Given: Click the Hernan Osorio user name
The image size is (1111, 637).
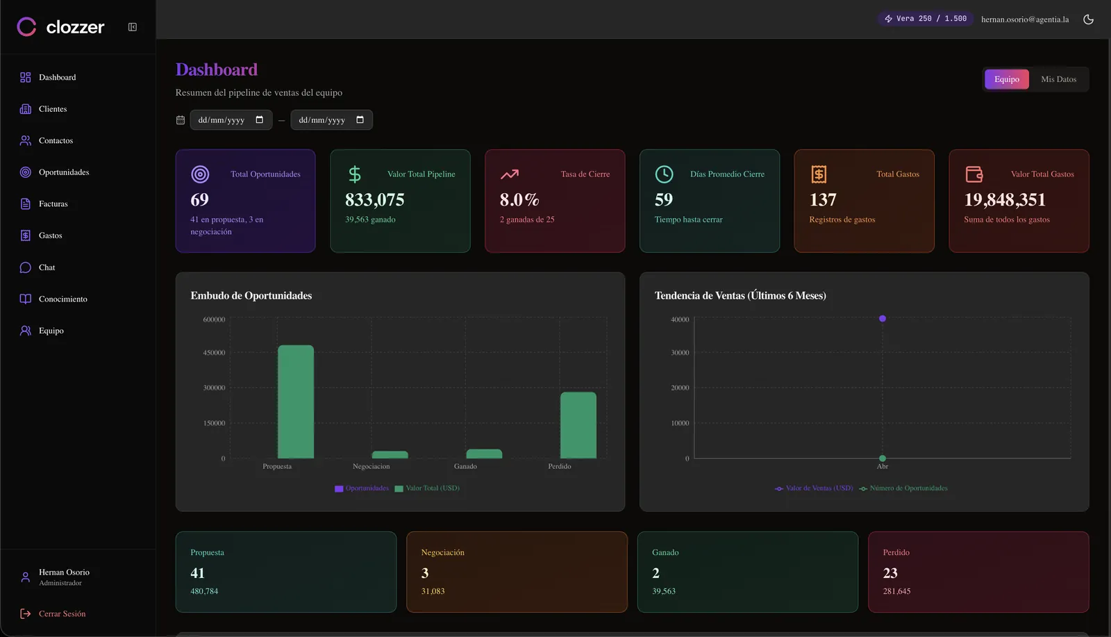Looking at the screenshot, I should (64, 572).
